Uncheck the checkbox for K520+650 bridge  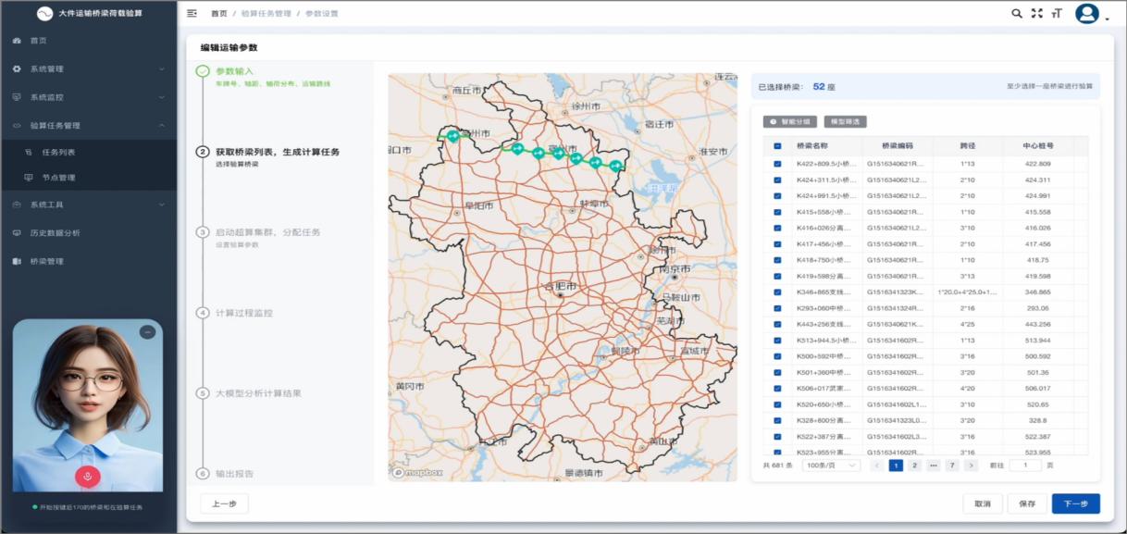(777, 404)
